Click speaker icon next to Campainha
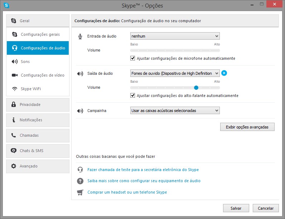The height and width of the screenshot is (219, 285). [80, 111]
